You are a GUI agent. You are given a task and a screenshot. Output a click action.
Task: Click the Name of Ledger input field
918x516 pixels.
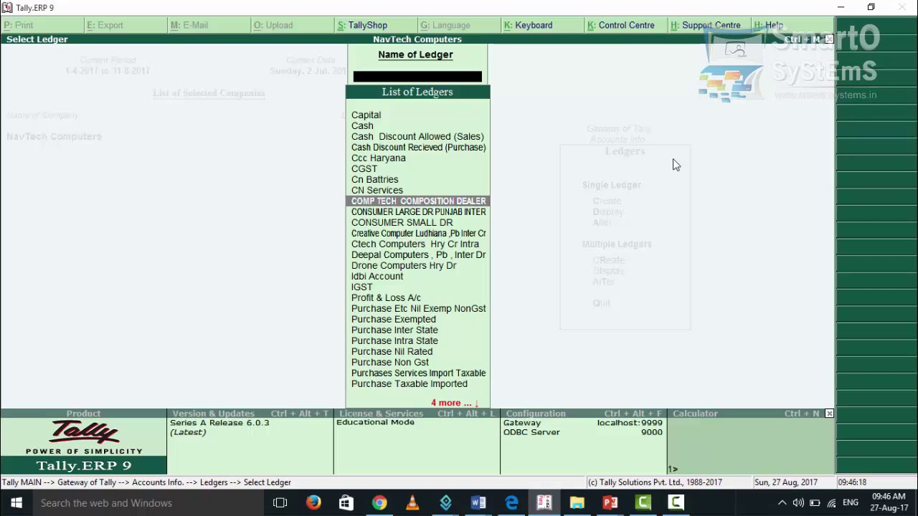(417, 77)
